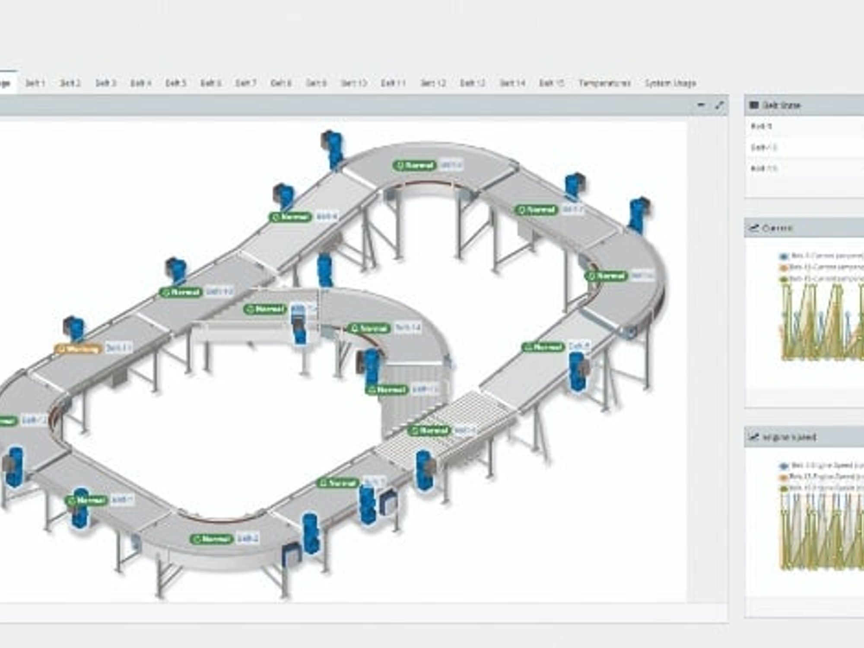Viewport: 864px width, 648px height.
Task: Open the Belt-8 label on the diagram
Action: point(578,346)
